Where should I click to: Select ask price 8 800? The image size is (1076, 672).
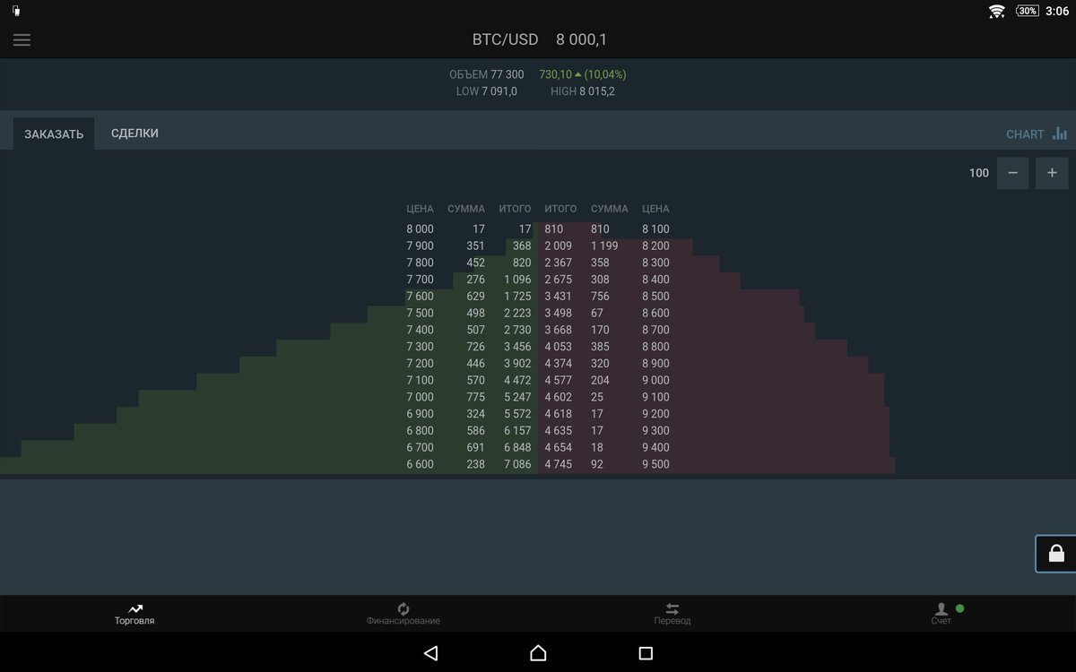(x=655, y=347)
